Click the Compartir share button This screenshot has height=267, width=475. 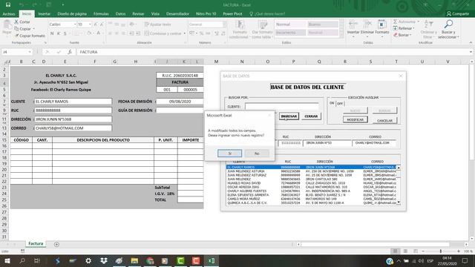[x=458, y=13]
